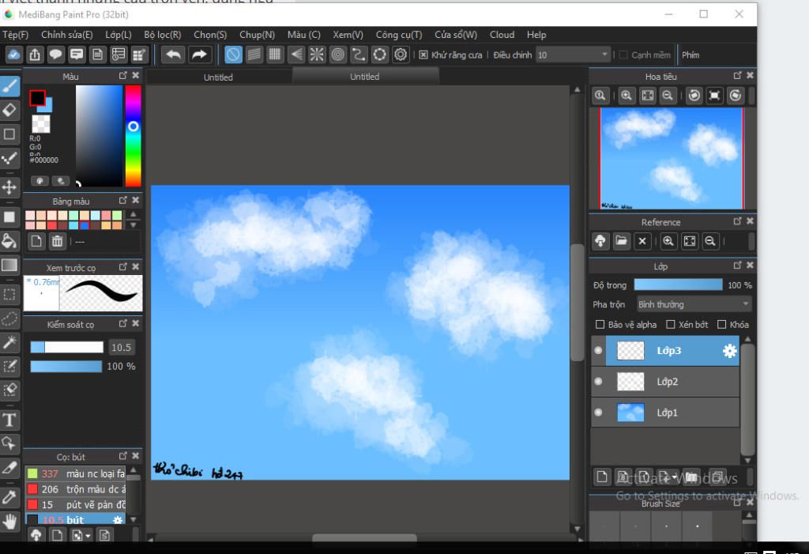Viewport: 809px width, 554px height.
Task: Toggle the Khử răng cưa checkbox
Action: [x=423, y=55]
